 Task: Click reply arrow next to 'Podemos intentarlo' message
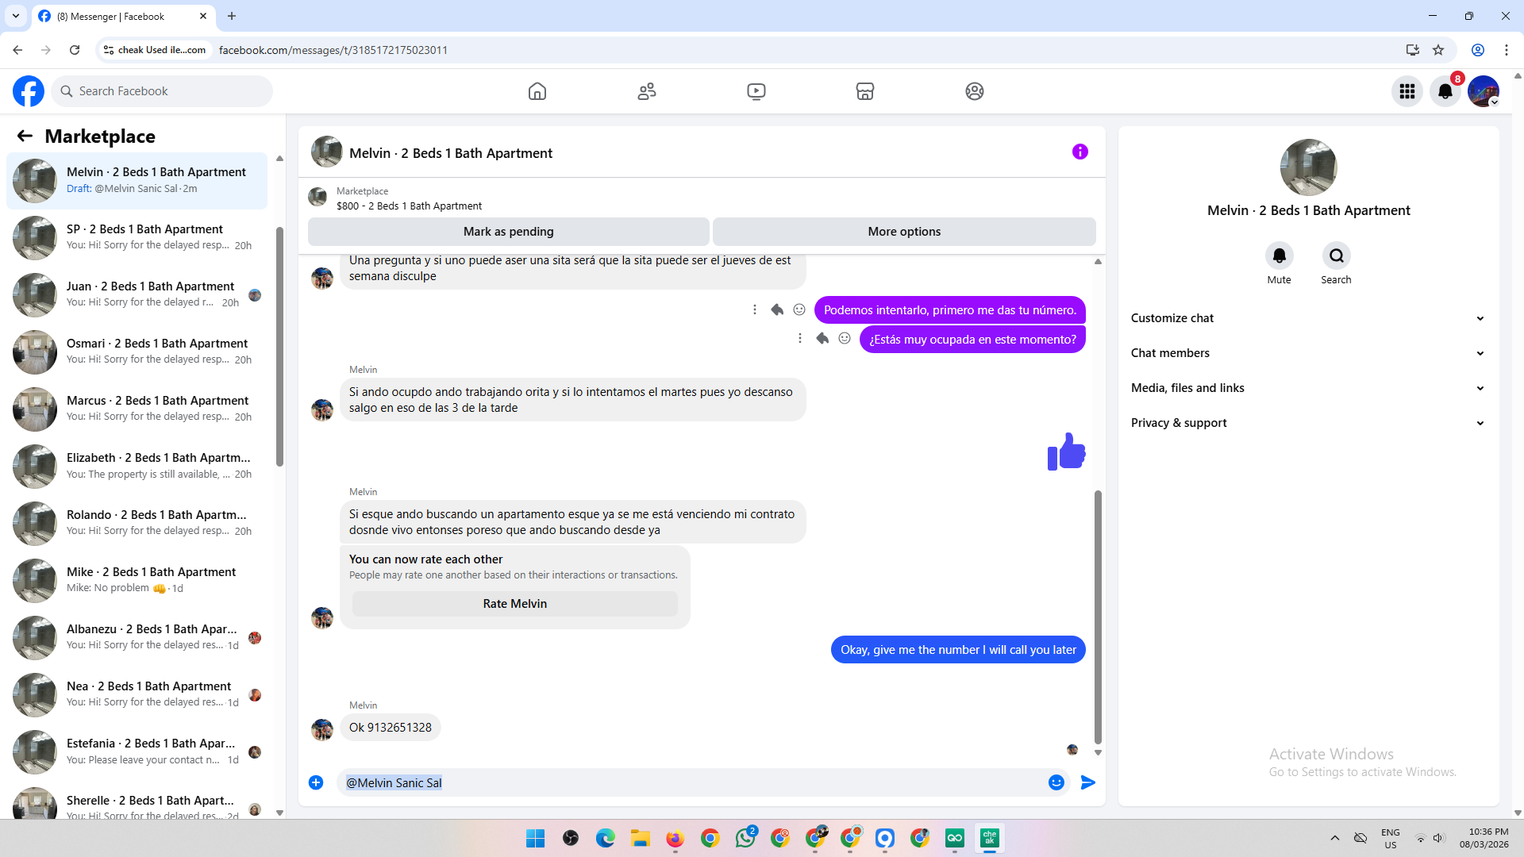coord(777,309)
